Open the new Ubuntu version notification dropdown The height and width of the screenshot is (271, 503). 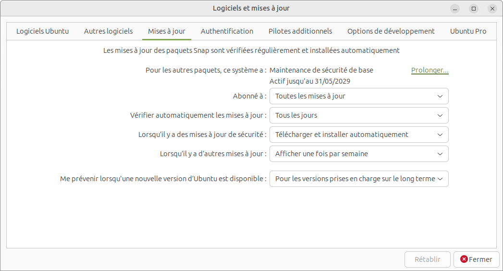(x=358, y=179)
